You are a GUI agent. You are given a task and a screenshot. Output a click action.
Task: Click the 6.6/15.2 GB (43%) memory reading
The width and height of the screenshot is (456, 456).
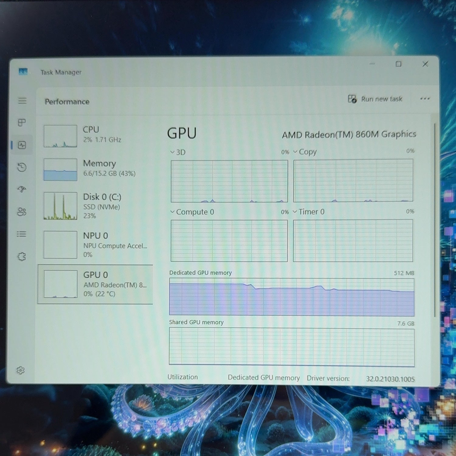(109, 174)
